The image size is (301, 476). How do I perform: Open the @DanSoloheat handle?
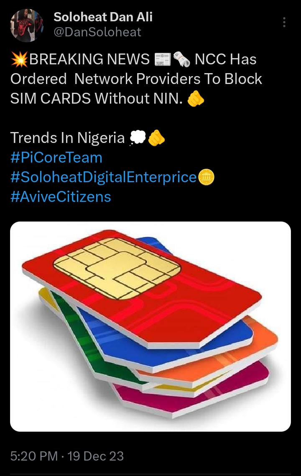coord(97,32)
